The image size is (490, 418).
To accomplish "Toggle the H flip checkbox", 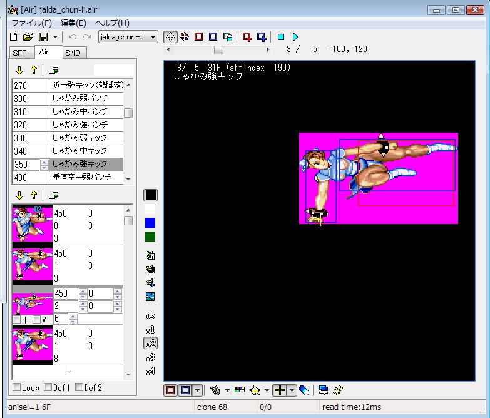I will 17,320.
